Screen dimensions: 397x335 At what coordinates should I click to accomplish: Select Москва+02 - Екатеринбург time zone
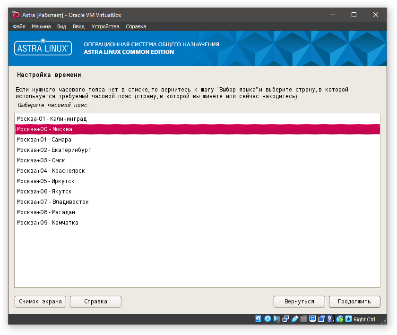[198, 150]
